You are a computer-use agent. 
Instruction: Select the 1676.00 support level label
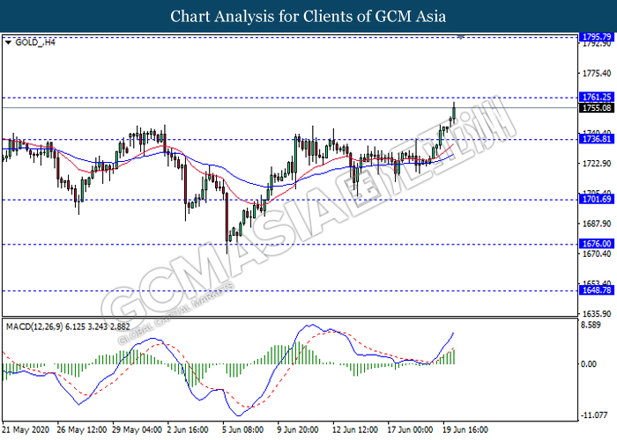[x=597, y=244]
